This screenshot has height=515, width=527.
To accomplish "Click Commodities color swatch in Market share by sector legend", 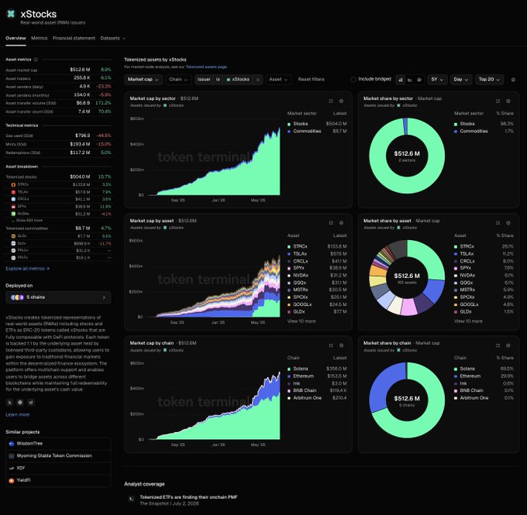I will [x=456, y=132].
